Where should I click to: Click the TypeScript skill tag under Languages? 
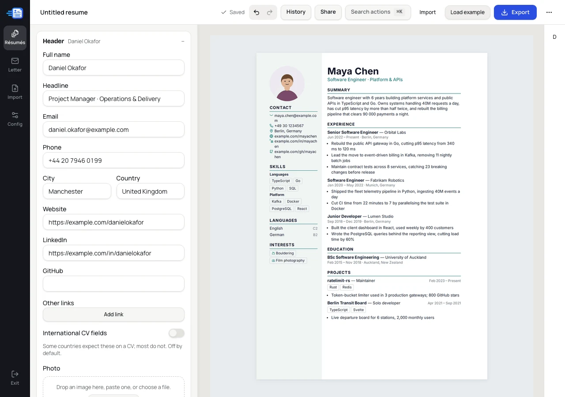[281, 181]
